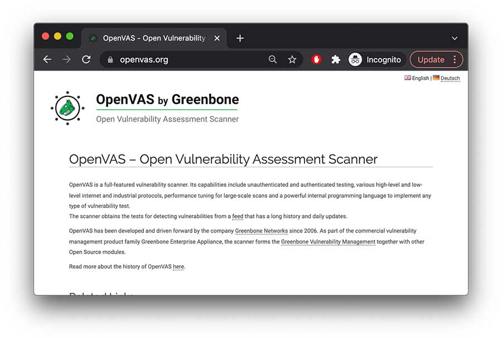Visit the Greenbone Networks link

coord(261,230)
